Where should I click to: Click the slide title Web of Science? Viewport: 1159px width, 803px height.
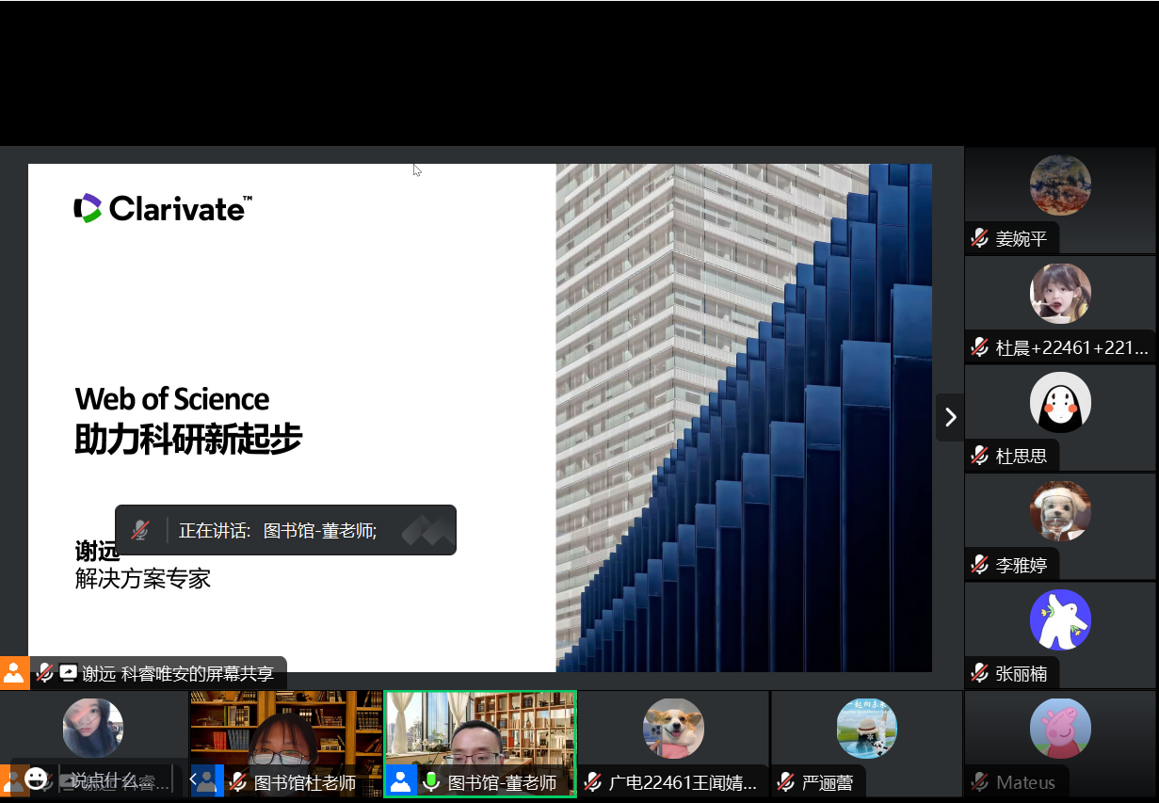coord(172,398)
